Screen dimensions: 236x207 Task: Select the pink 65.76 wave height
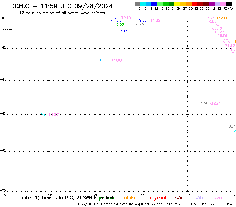point(217,28)
